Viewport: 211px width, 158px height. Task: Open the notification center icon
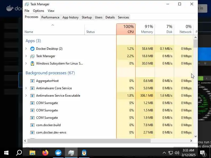pyautogui.click(x=202, y=153)
